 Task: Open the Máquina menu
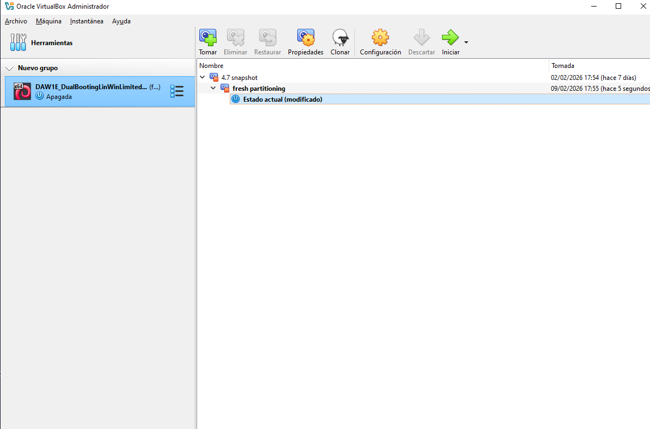48,21
